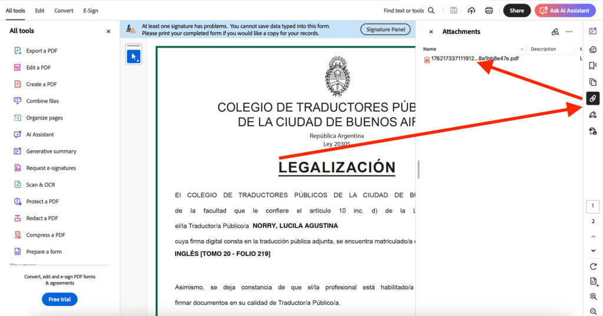
Task: Open the page thumbnails panel
Action: [592, 82]
